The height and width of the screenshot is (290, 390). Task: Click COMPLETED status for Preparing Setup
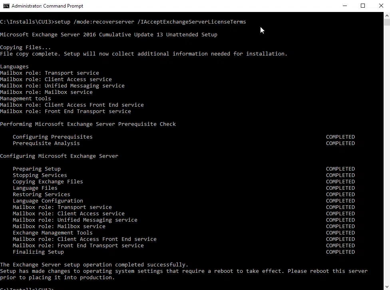tap(340, 169)
